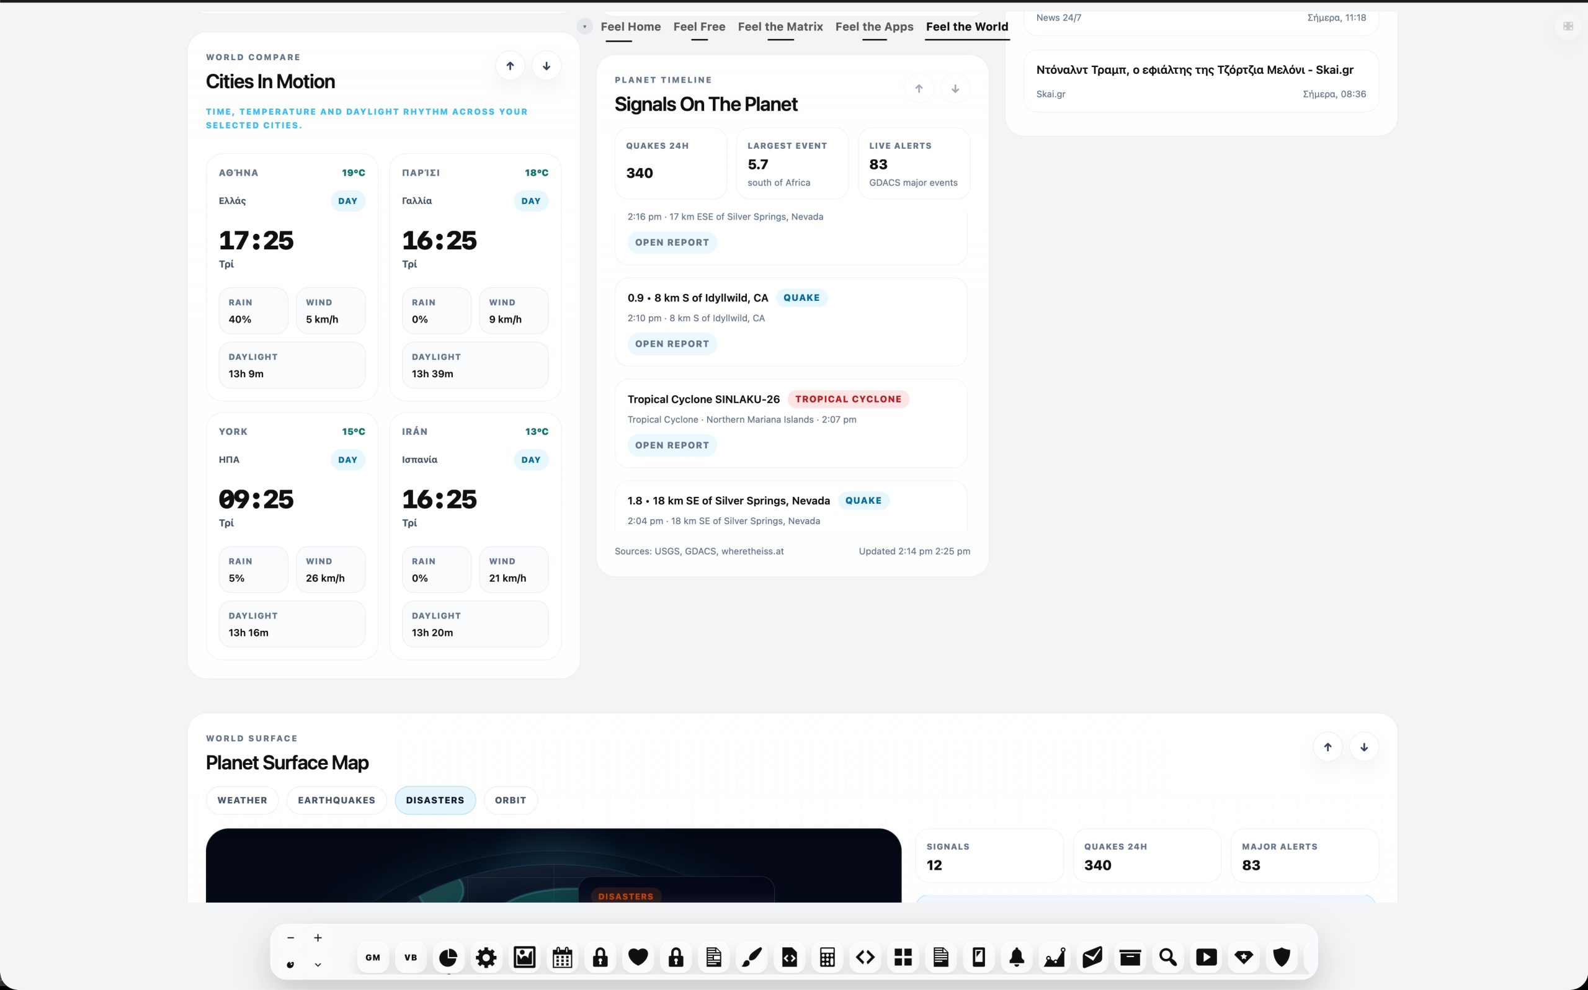
Task: Open the calculator dock icon
Action: pos(827,957)
